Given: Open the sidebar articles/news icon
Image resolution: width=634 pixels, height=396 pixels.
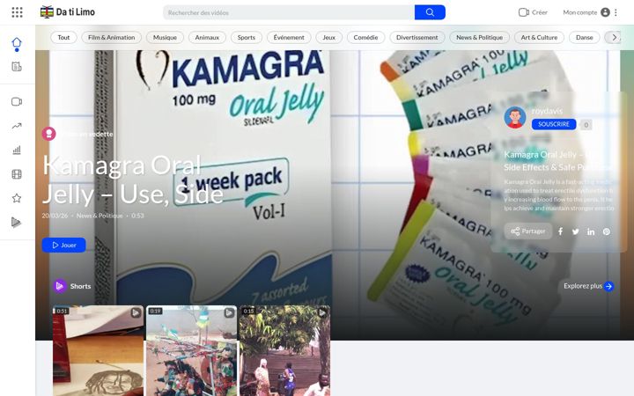Looking at the screenshot, I should [x=17, y=67].
